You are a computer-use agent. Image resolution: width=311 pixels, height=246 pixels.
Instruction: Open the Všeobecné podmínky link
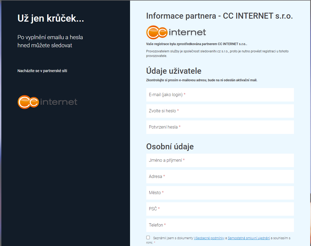209,238
